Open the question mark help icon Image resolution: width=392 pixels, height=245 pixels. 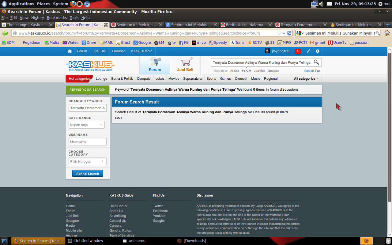pyautogui.click(x=318, y=51)
